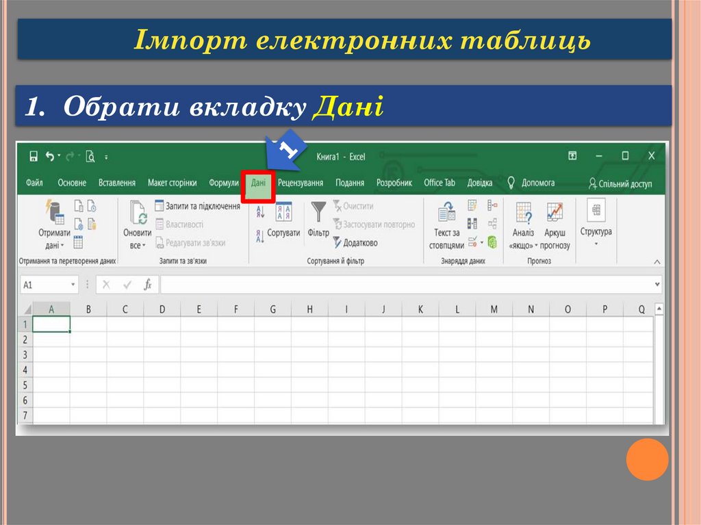Open the Розробник tab
Viewport: 701px width, 525px height.
point(394,183)
